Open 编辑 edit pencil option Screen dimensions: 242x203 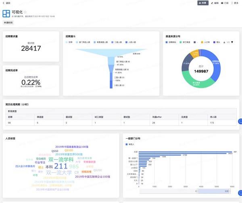(215, 3)
